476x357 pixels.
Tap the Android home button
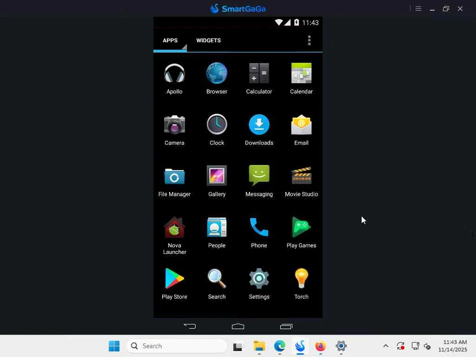click(x=238, y=326)
